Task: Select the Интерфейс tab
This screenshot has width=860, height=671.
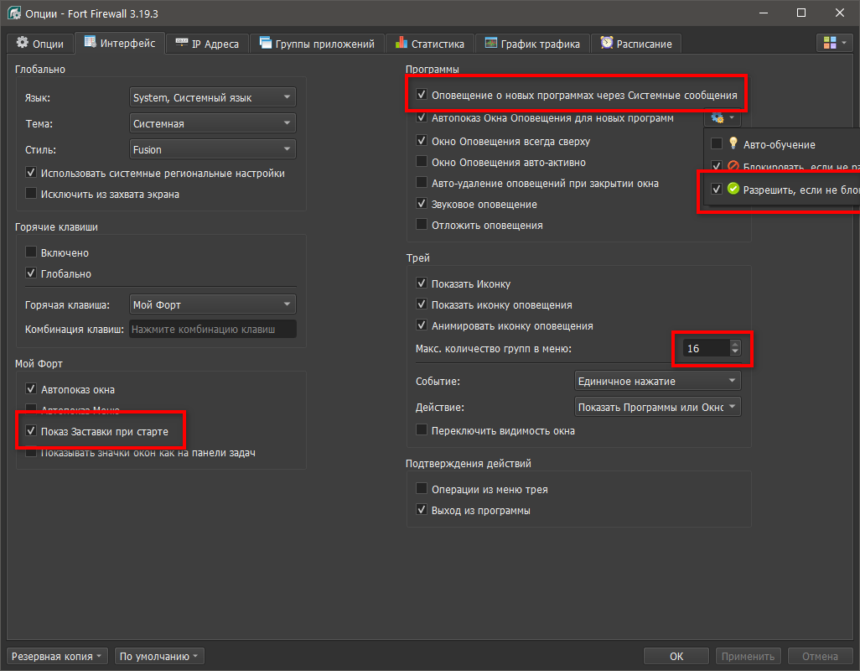Action: (120, 43)
